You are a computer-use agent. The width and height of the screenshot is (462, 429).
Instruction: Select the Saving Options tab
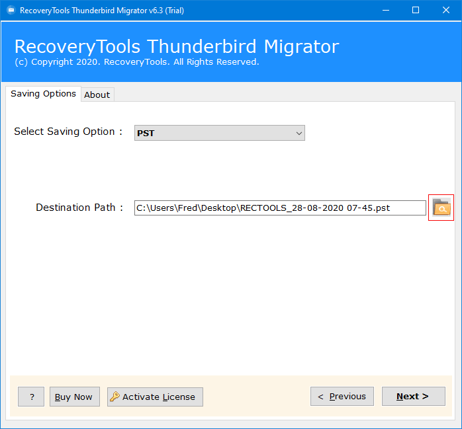(x=43, y=94)
